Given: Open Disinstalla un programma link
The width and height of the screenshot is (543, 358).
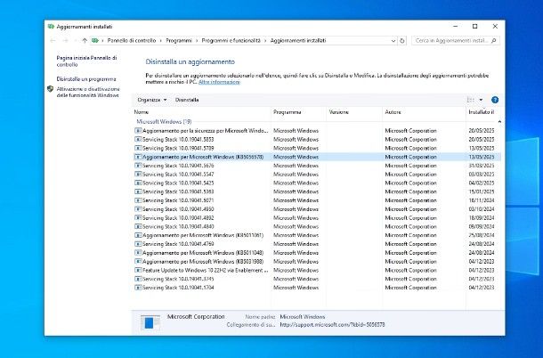Looking at the screenshot, I should [86, 79].
